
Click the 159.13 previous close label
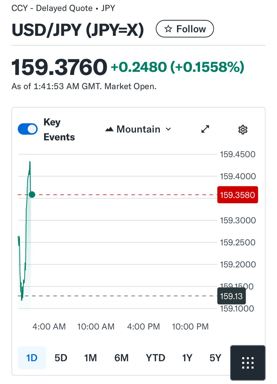(231, 296)
